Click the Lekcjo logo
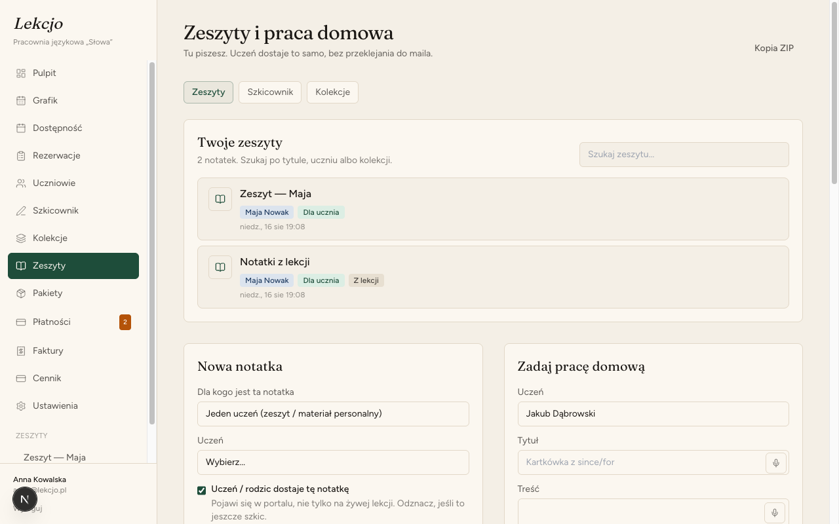The image size is (839, 524). point(39,24)
